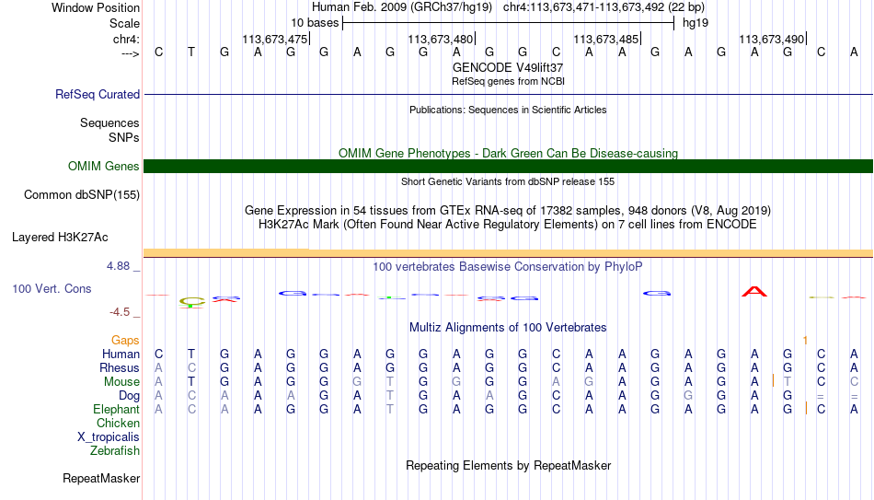
Task: Click the ---> strand direction arrow label
Action: (x=130, y=53)
